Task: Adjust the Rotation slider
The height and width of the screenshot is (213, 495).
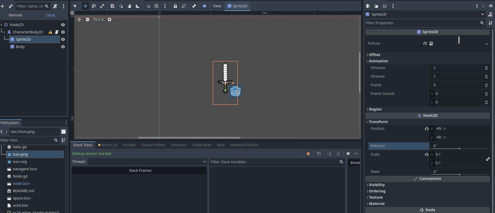Action: tap(459, 149)
